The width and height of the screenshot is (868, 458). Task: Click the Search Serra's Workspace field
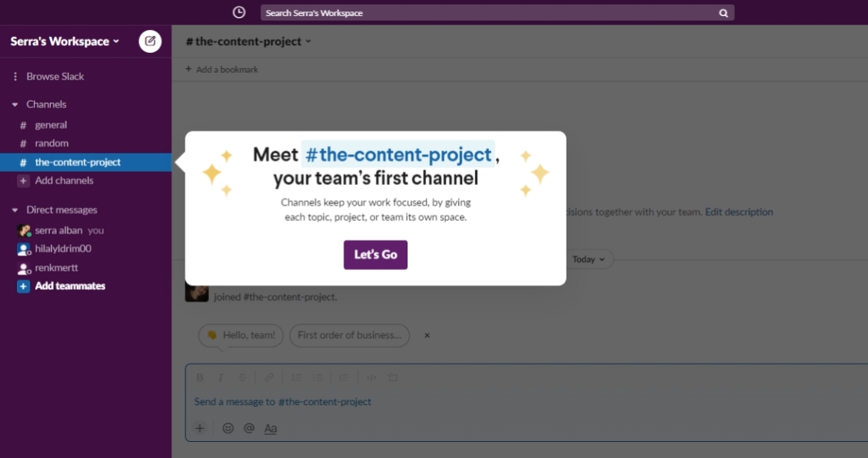pos(461,12)
